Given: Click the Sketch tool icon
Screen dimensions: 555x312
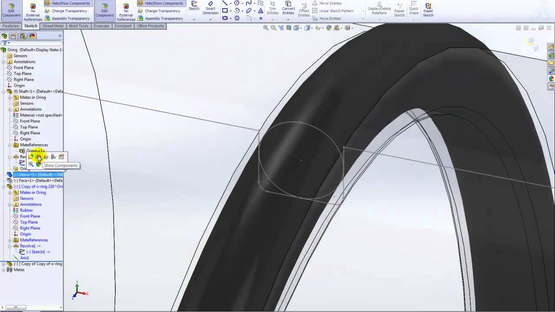Looking at the screenshot, I should click(194, 6).
